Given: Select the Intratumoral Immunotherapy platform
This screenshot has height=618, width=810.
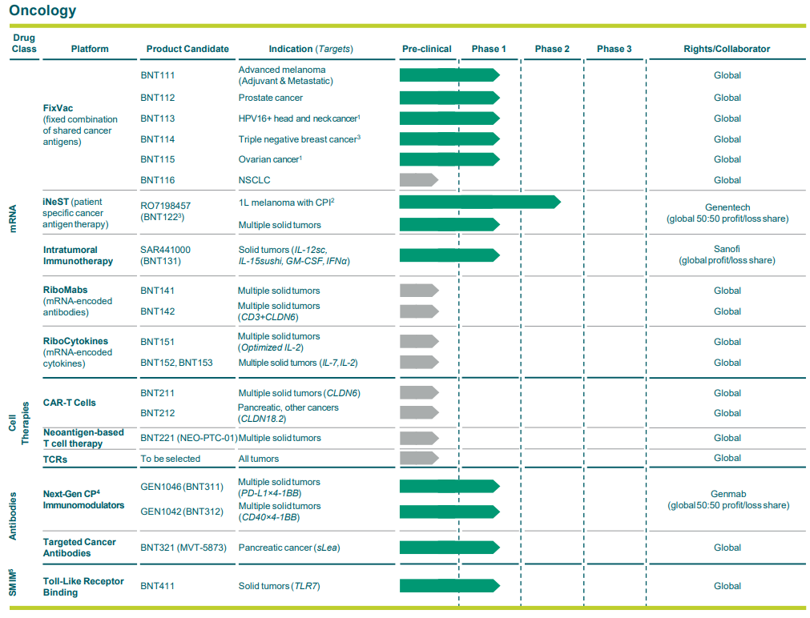Looking at the screenshot, I should coord(78,255).
